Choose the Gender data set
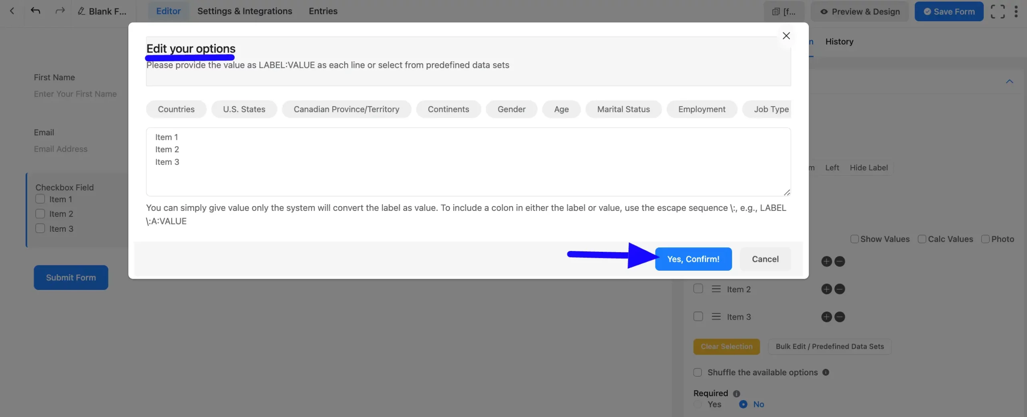Viewport: 1027px width, 417px height. [x=511, y=109]
